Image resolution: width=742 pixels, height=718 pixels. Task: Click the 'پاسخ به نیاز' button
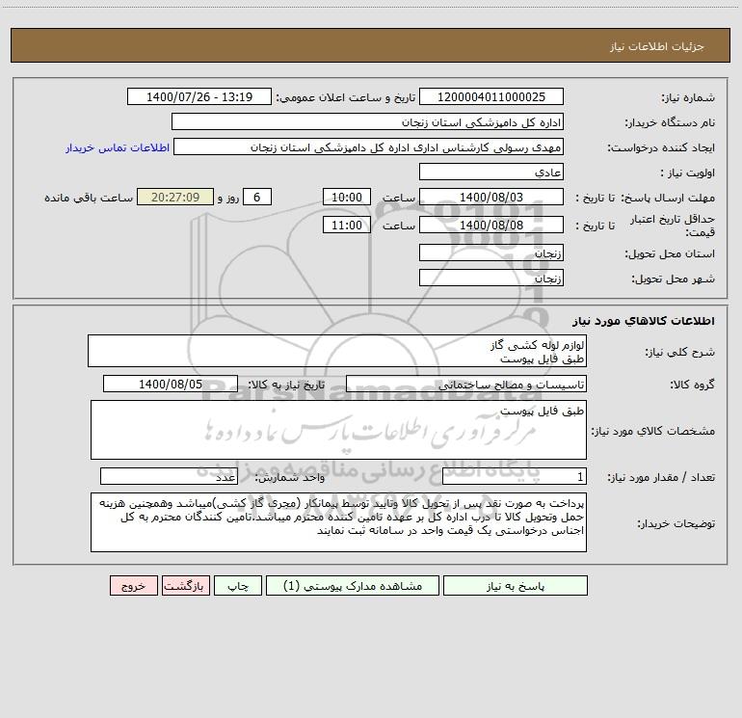pos(516,585)
